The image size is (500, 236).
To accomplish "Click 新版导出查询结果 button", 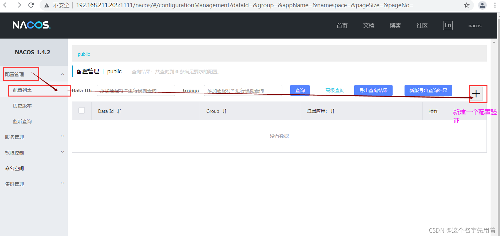I will [x=428, y=90].
